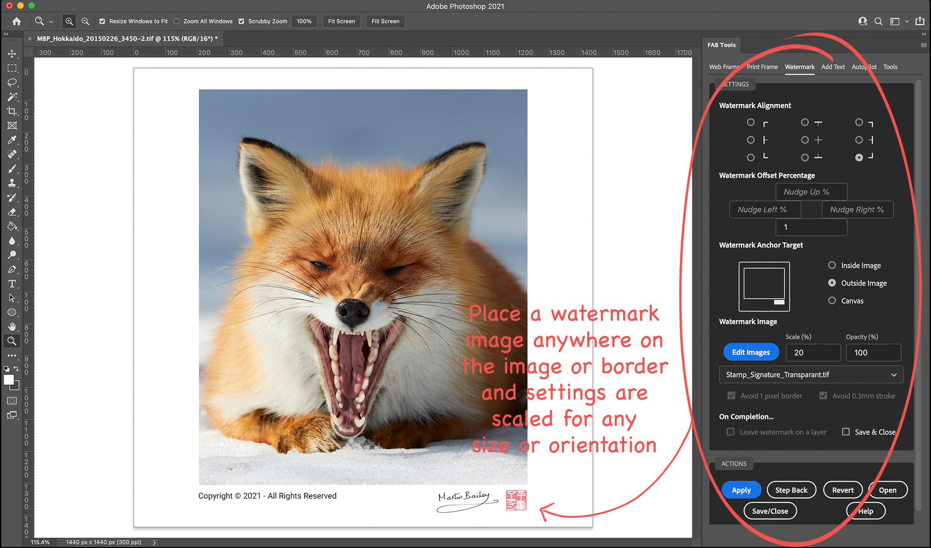The image size is (931, 548).
Task: Select the Horizontal Type tool
Action: coord(12,284)
